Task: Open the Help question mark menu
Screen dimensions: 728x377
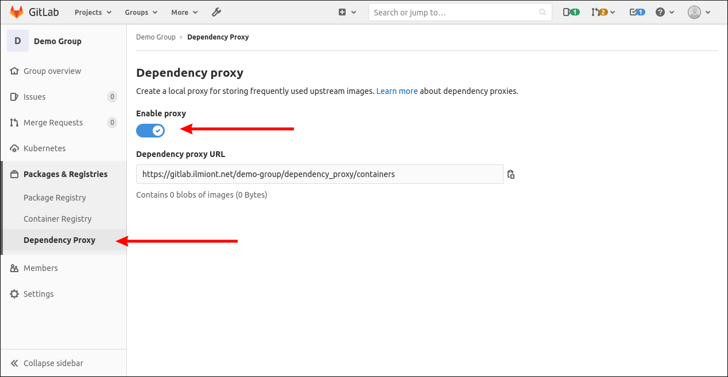Action: pos(664,12)
